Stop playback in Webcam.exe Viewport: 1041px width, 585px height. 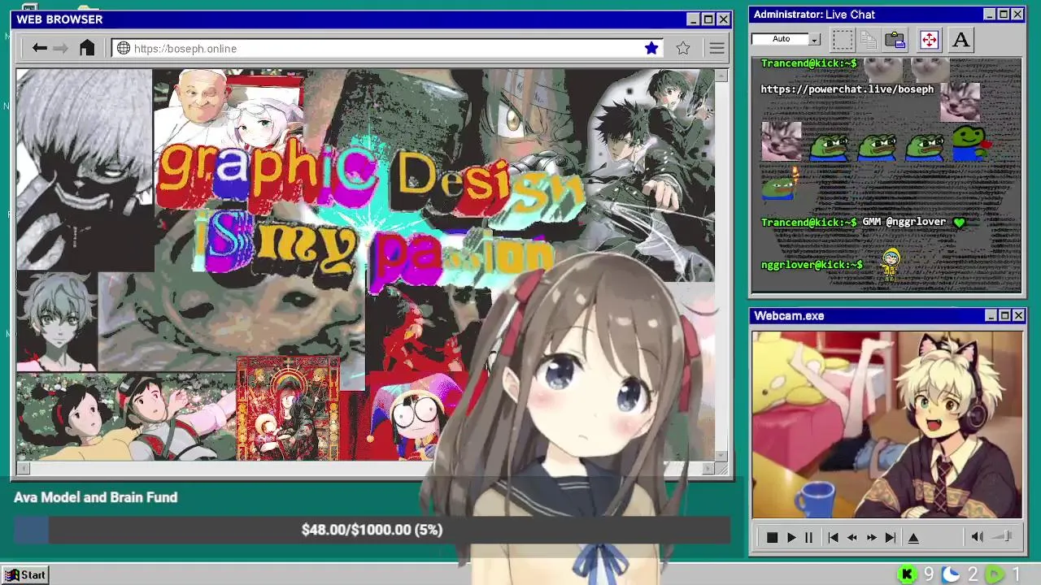click(772, 537)
